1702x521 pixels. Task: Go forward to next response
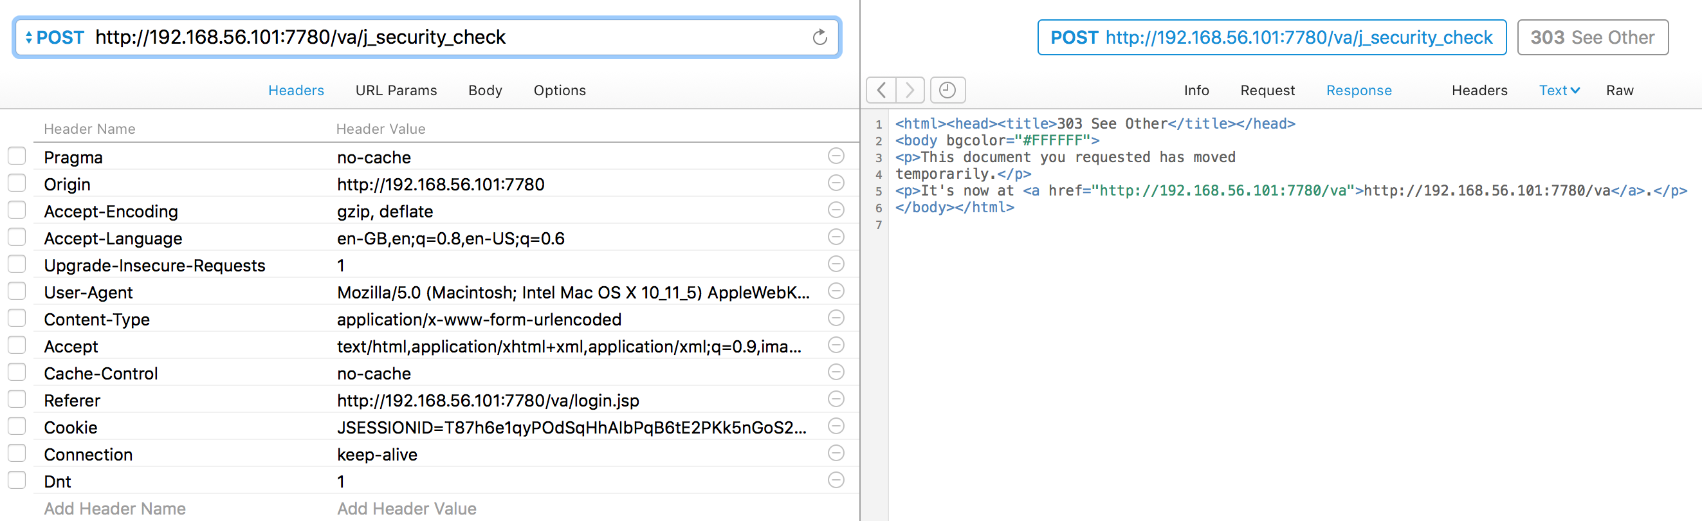click(910, 90)
